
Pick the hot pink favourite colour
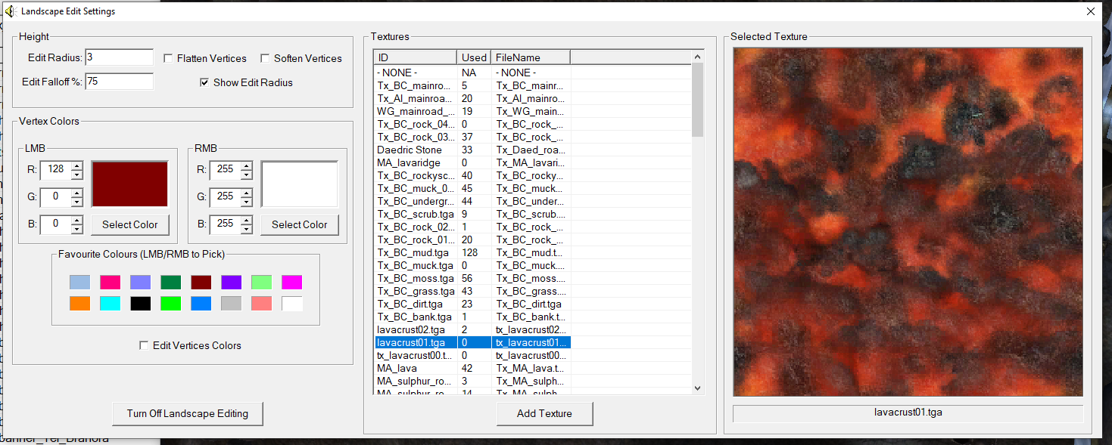coord(110,283)
